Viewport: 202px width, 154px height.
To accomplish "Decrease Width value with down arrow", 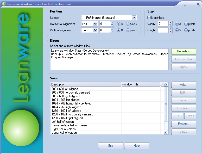I will tap(171, 25).
